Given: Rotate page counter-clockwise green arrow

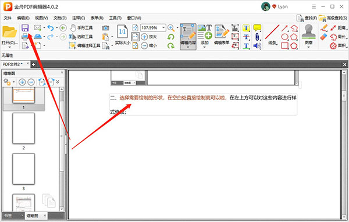Looking at the screenshot, I should pos(171,37).
